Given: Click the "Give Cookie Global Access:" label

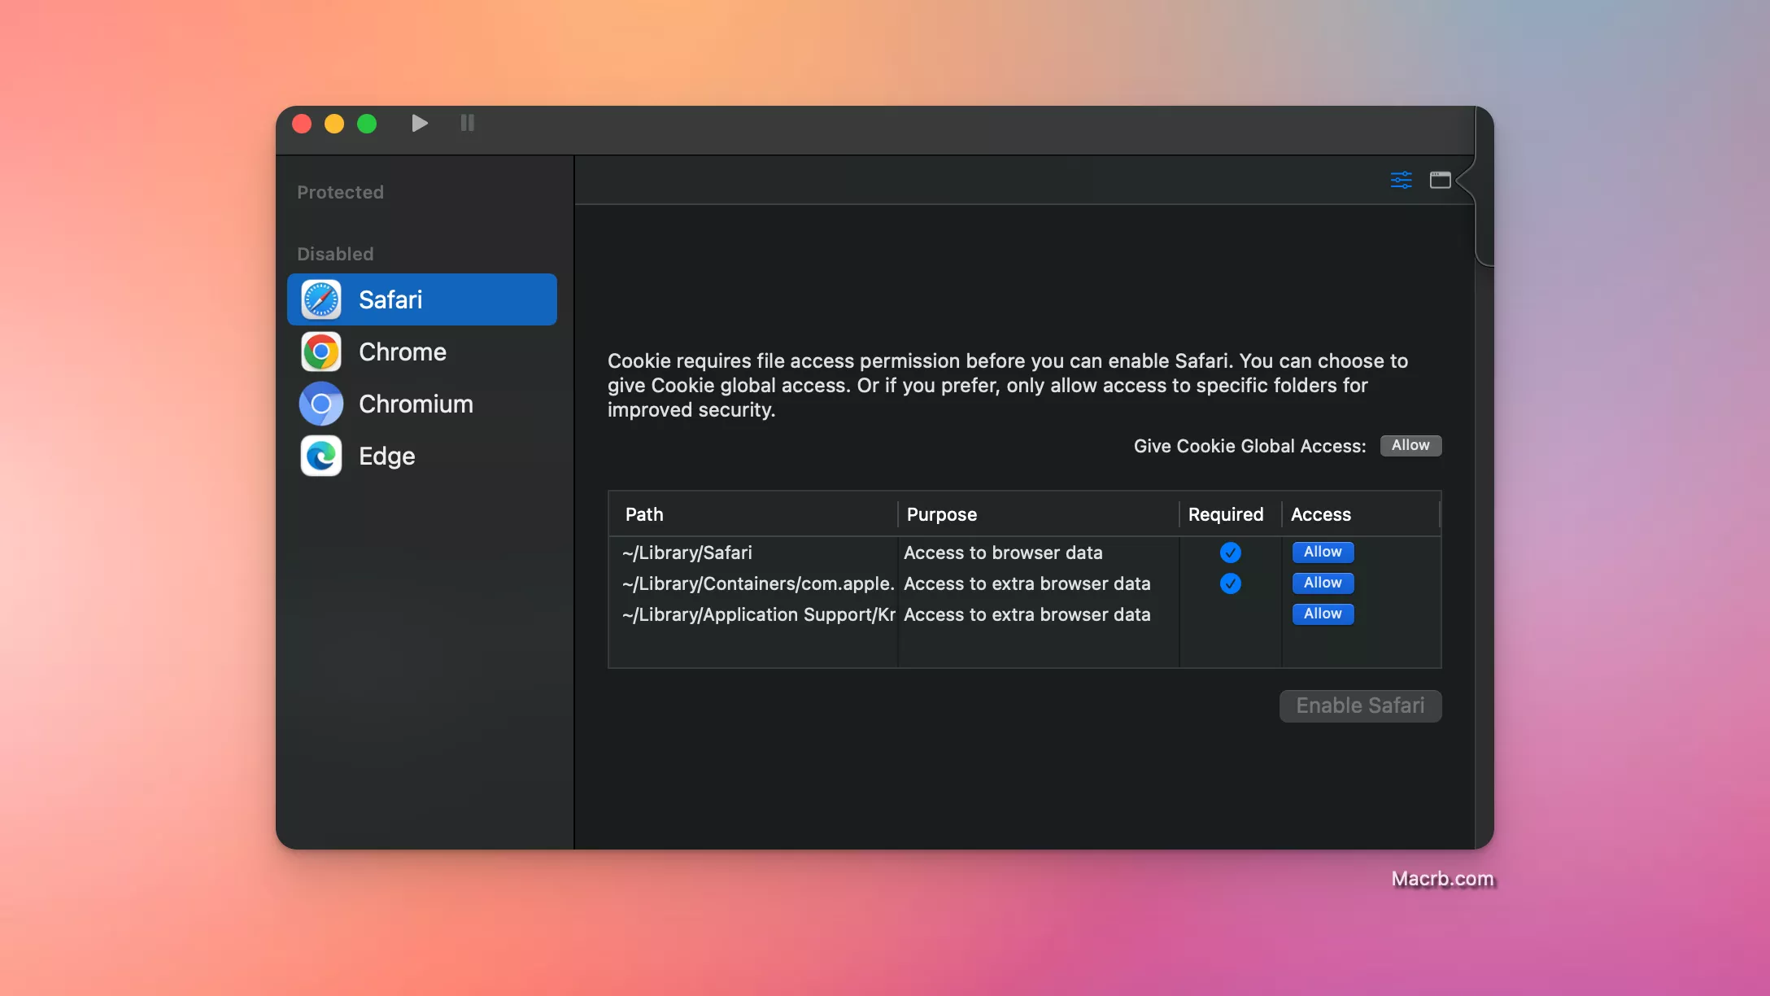Looking at the screenshot, I should coord(1249,446).
